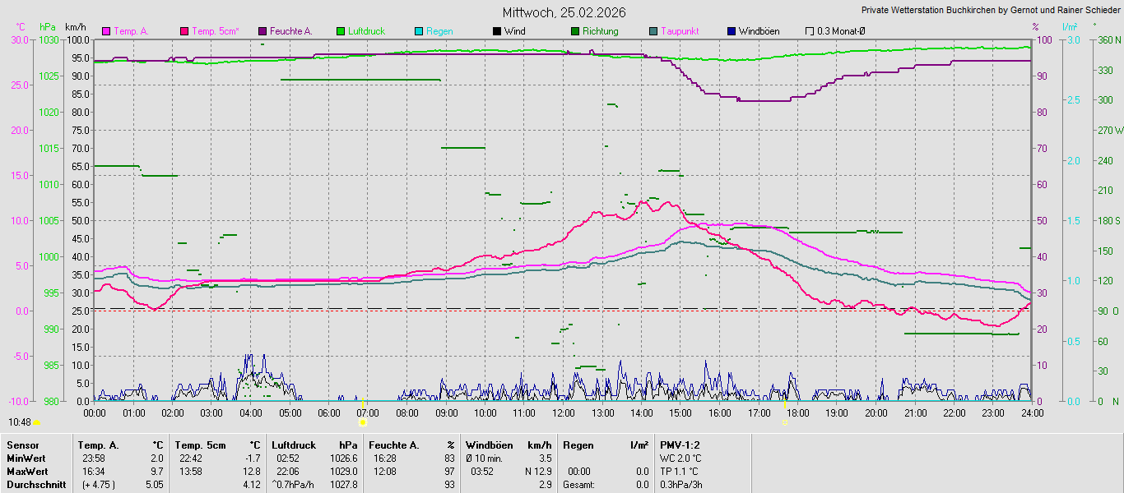This screenshot has height=493, width=1124.
Task: Click the MaxWert row label
Action: tap(26, 471)
